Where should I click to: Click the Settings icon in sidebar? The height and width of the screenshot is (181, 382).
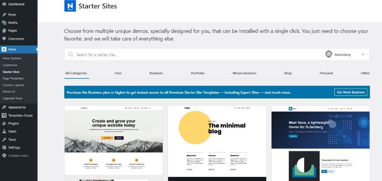point(4,147)
